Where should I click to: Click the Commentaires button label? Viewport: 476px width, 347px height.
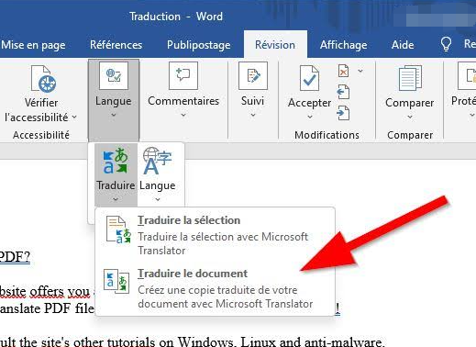(x=183, y=101)
